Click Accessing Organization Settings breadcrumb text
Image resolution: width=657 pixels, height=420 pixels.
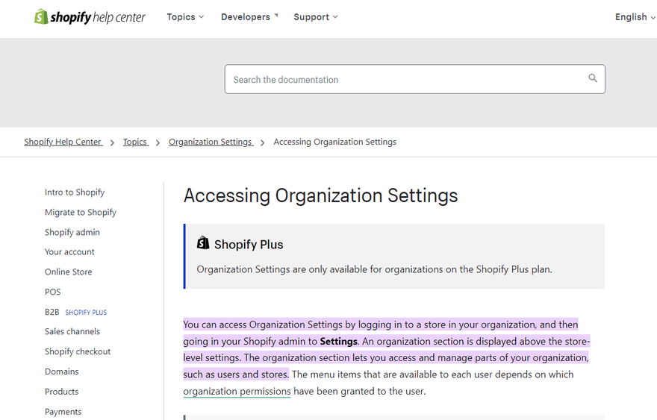(334, 142)
